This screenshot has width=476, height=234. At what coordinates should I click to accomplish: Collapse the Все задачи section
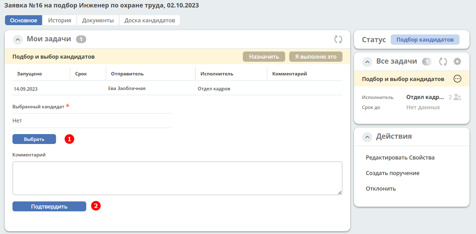(x=367, y=62)
